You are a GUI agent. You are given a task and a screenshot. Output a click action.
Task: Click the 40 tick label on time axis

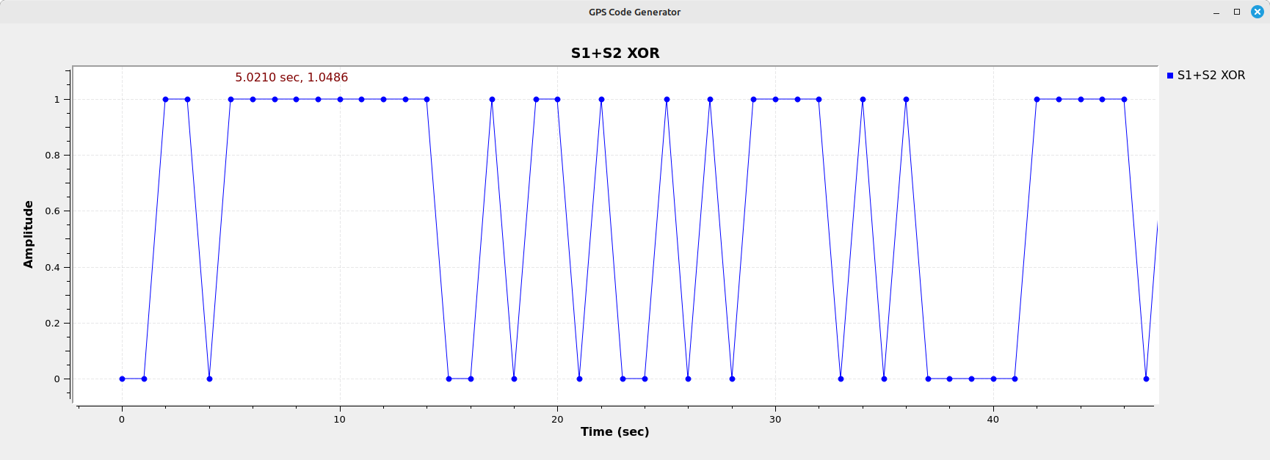(993, 420)
